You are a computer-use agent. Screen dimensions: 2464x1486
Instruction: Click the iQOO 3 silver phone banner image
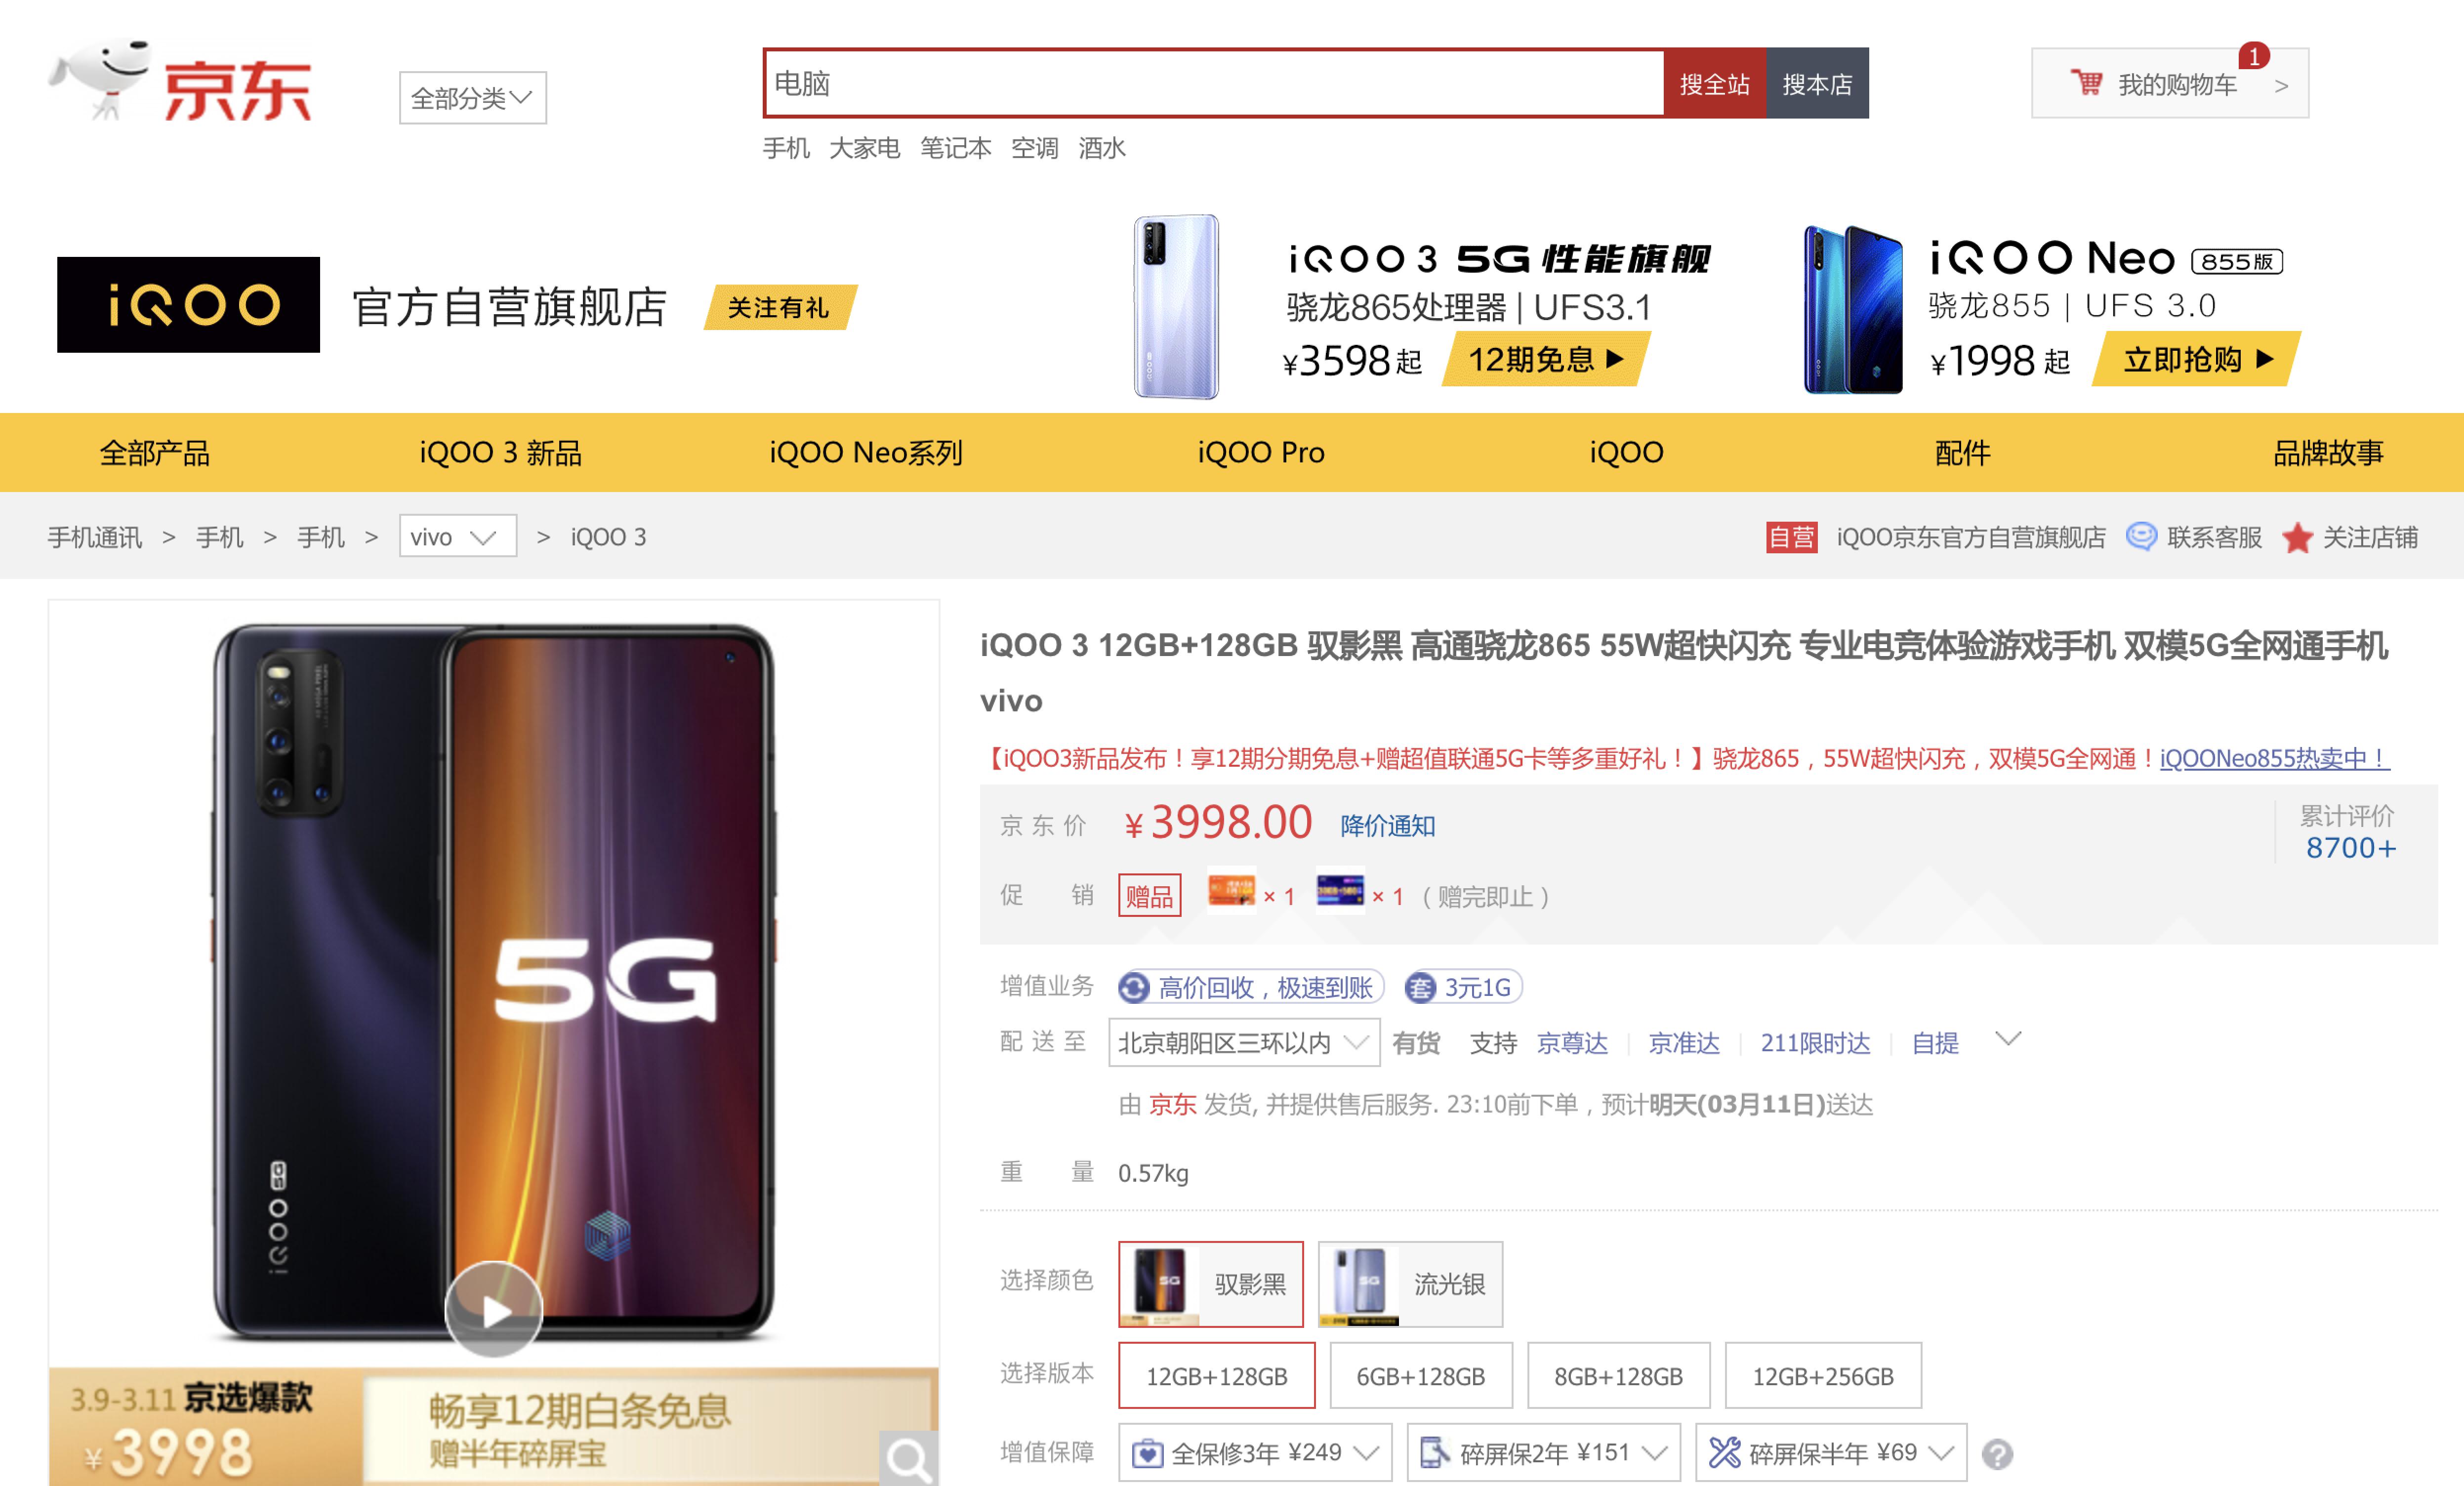(1177, 306)
